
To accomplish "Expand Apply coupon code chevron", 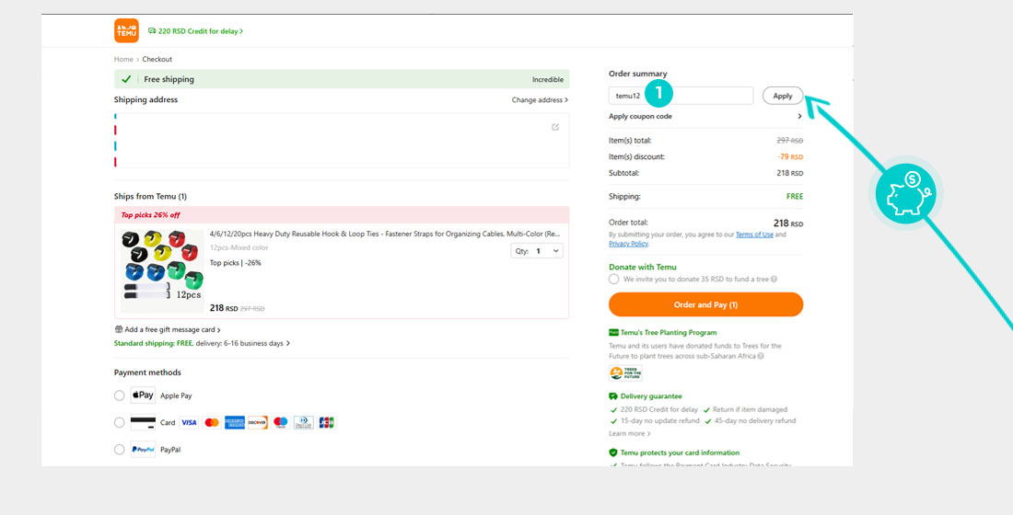I will tap(799, 116).
